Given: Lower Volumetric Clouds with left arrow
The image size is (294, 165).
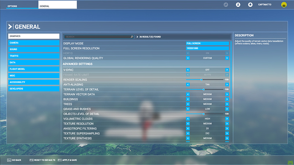Looking at the screenshot, I should (x=187, y=119).
